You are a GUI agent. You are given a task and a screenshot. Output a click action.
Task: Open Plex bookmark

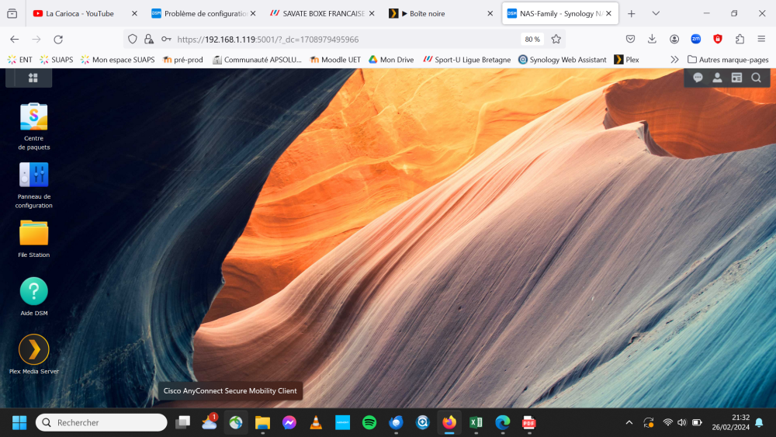click(x=626, y=60)
